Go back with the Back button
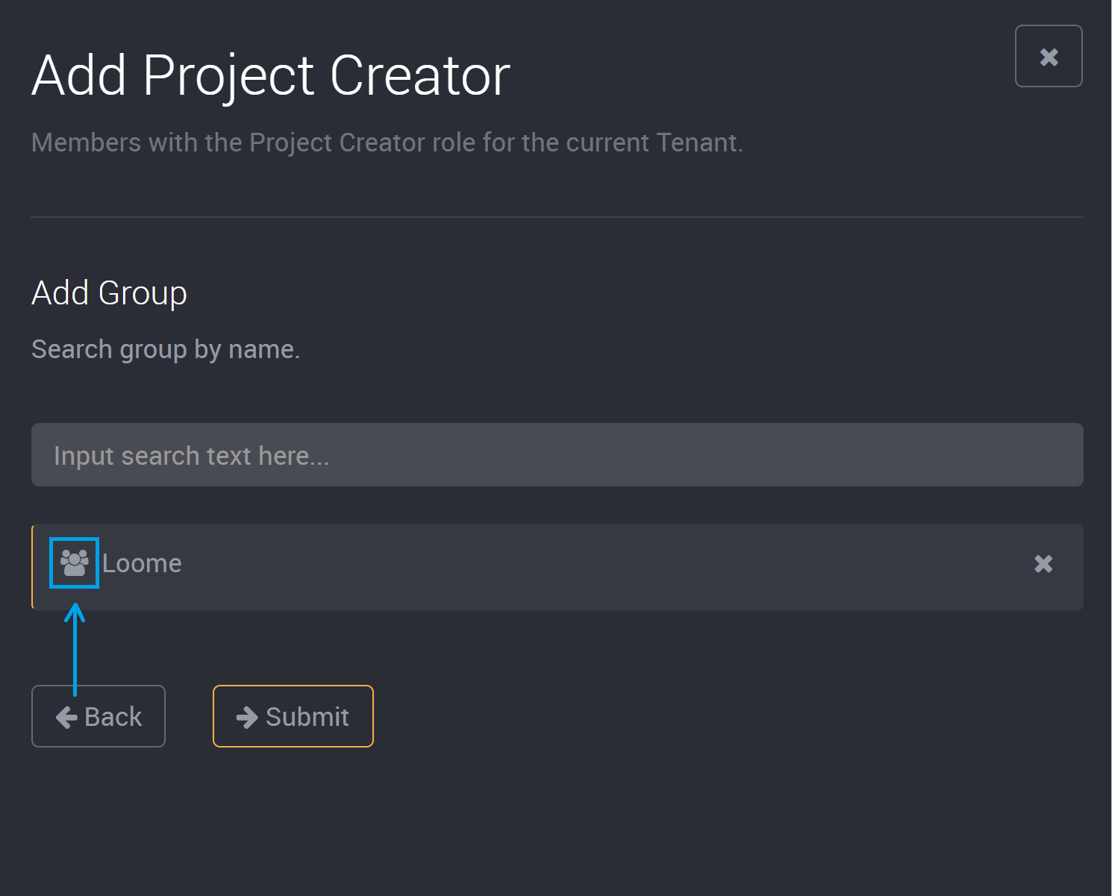The width and height of the screenshot is (1112, 896). click(x=99, y=716)
